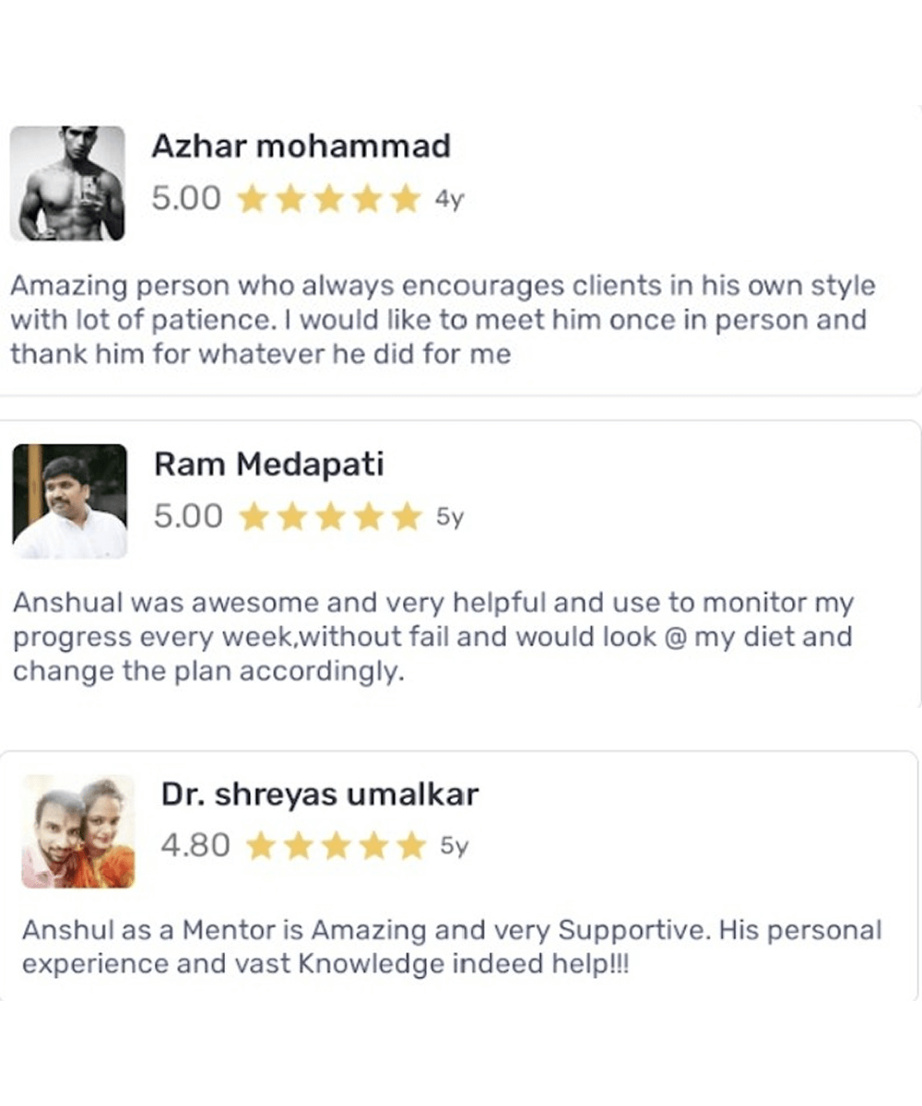Click the review text mentioning diet plan
The height and width of the screenshot is (1106, 922).
[432, 638]
